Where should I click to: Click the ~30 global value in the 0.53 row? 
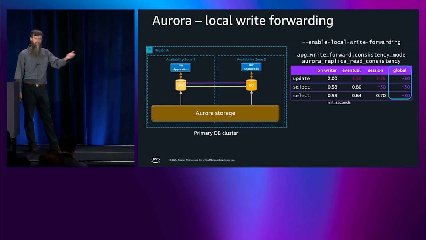pyautogui.click(x=406, y=95)
